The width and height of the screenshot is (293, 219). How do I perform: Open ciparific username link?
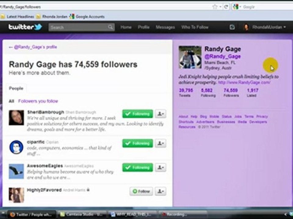[x=36, y=142]
